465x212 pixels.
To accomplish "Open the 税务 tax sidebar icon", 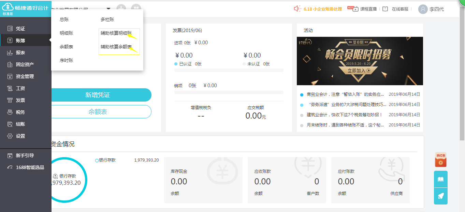I will pos(10,112).
